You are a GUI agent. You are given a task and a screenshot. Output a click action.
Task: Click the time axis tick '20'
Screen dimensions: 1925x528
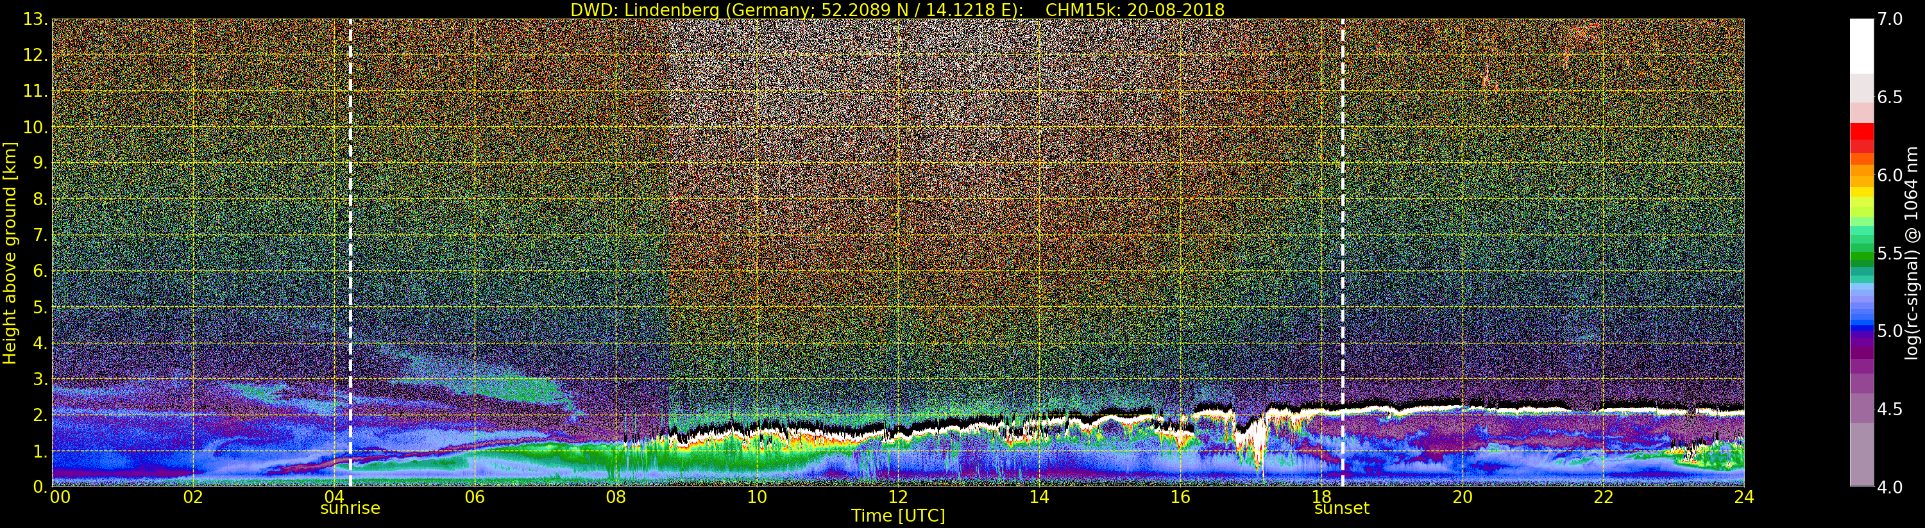tap(1463, 497)
